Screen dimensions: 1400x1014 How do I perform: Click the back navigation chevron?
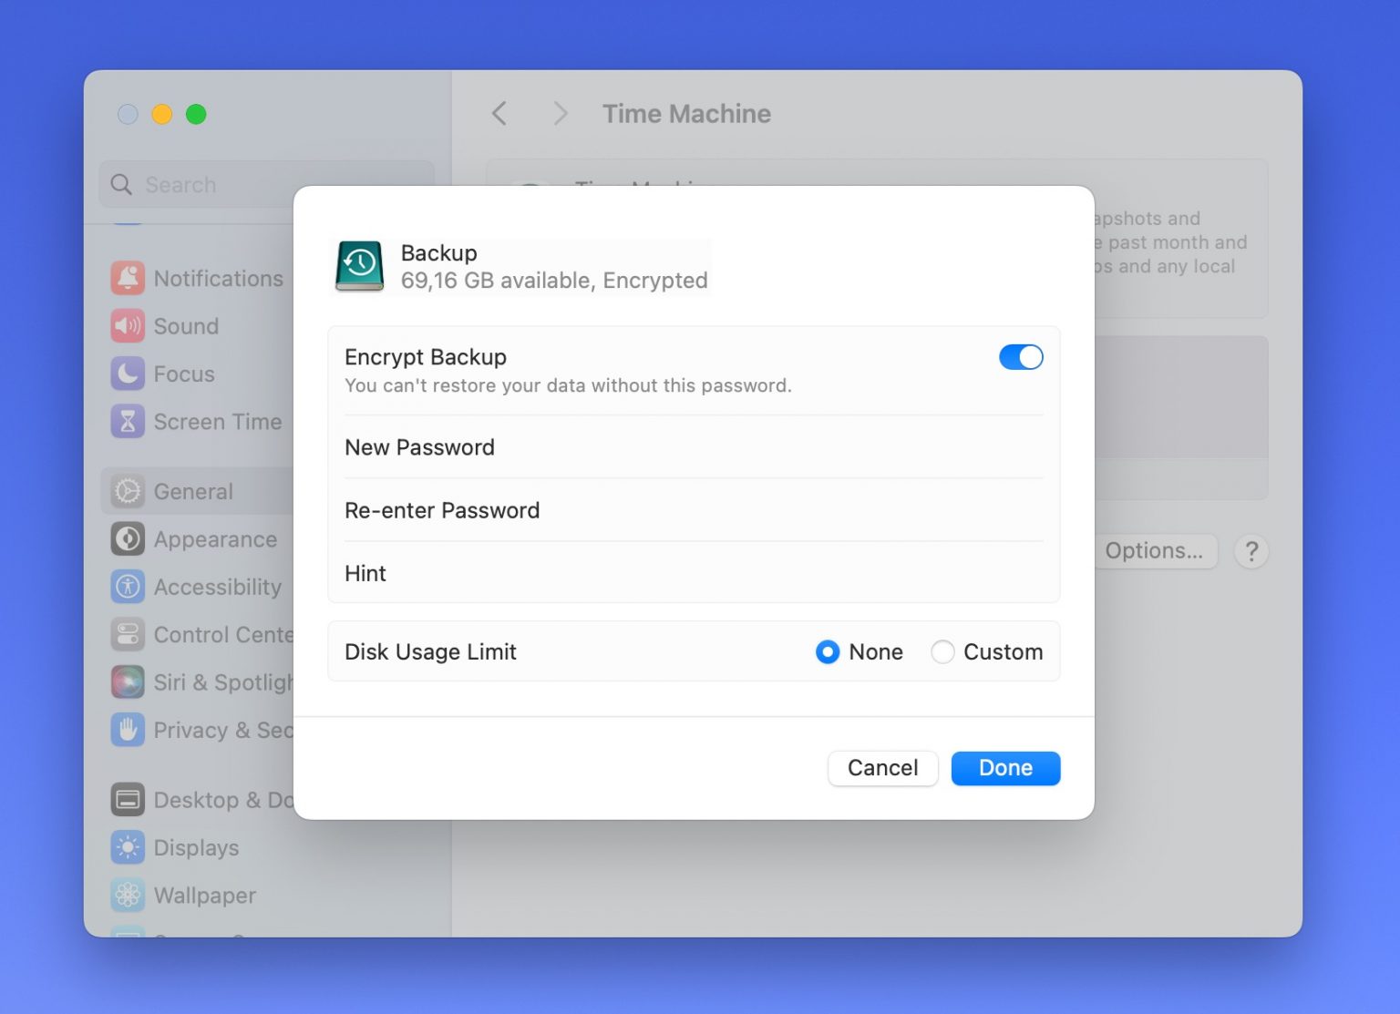coord(498,113)
